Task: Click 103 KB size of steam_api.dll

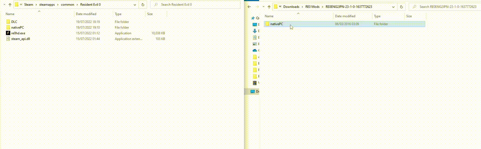Action: 160,39
